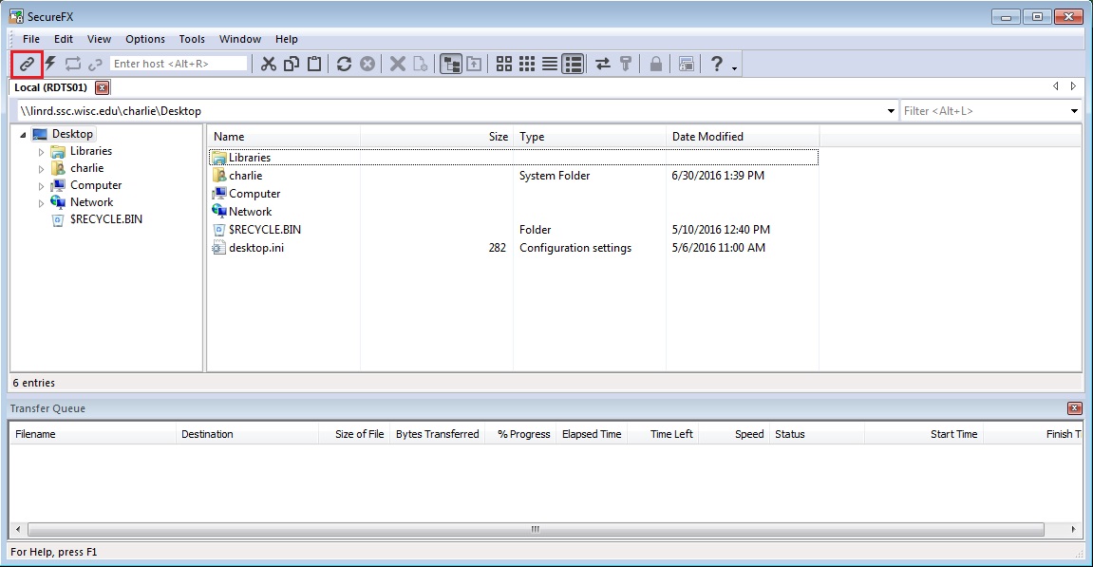Open the Tools menu
The height and width of the screenshot is (567, 1093).
[192, 39]
